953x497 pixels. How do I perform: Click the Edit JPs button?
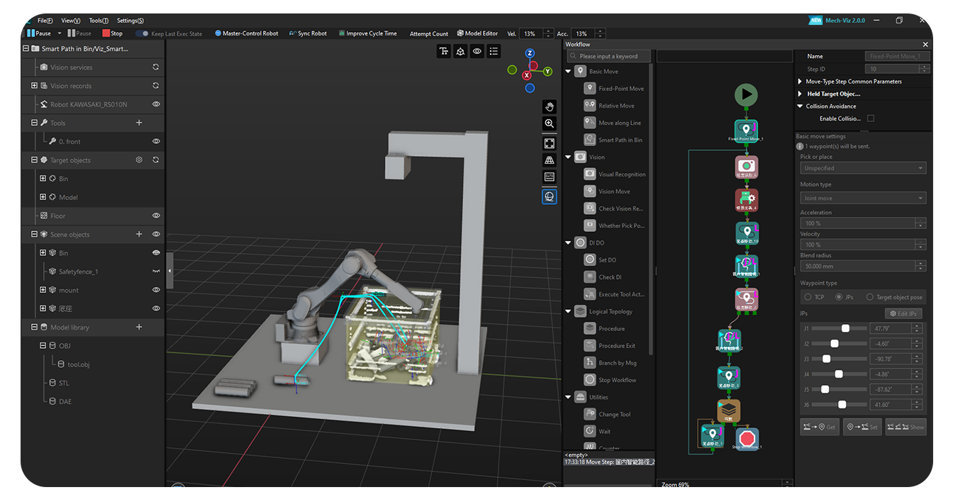[x=903, y=313]
